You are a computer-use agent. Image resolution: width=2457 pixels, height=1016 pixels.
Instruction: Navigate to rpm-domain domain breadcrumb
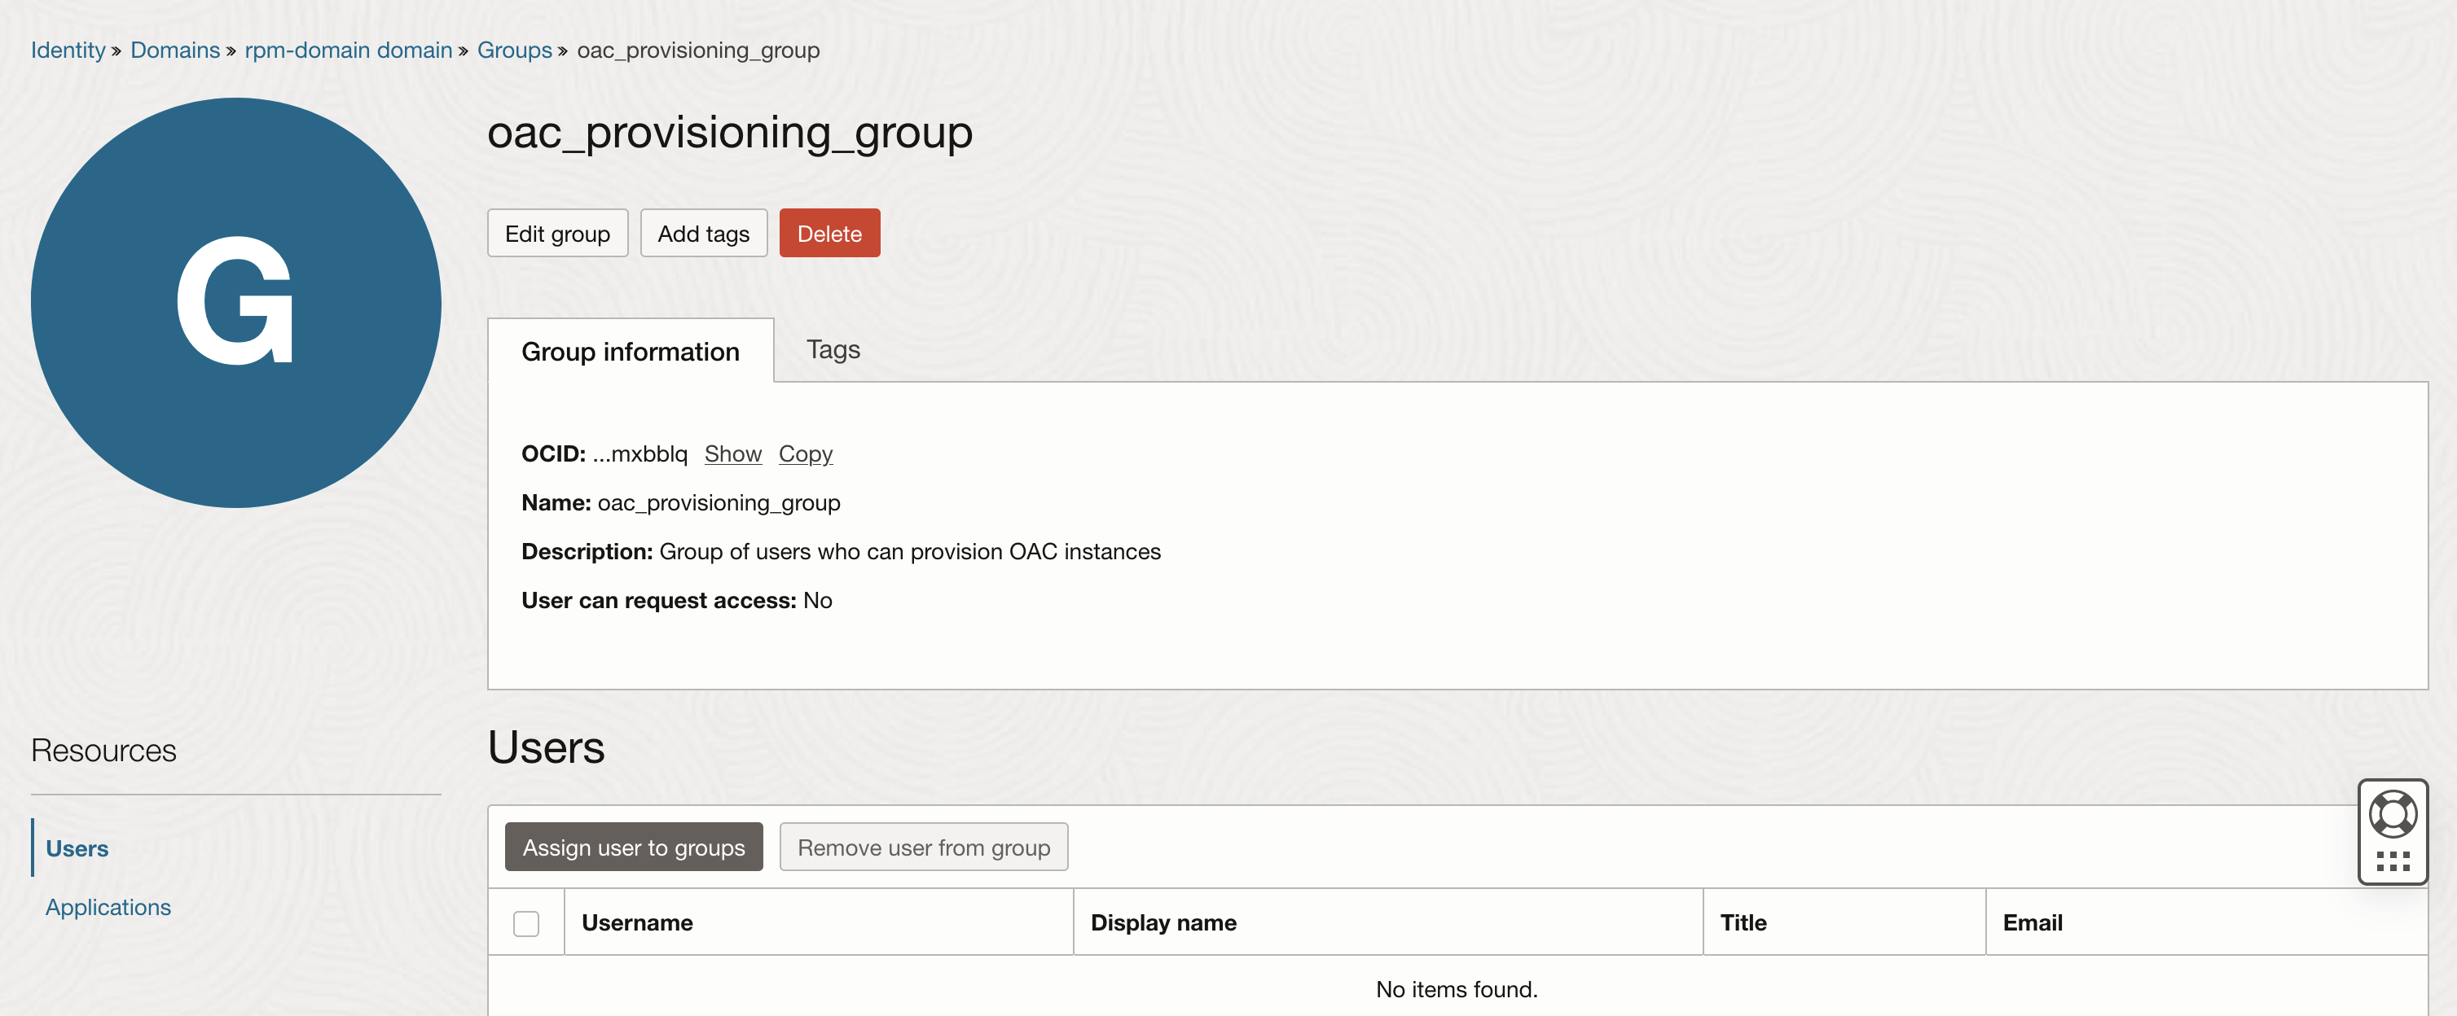[348, 50]
